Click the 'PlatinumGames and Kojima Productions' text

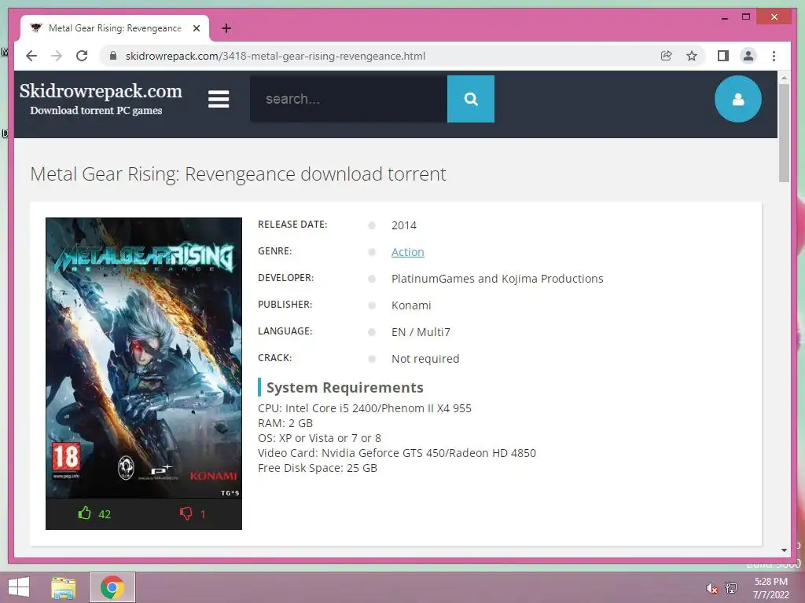tap(497, 279)
